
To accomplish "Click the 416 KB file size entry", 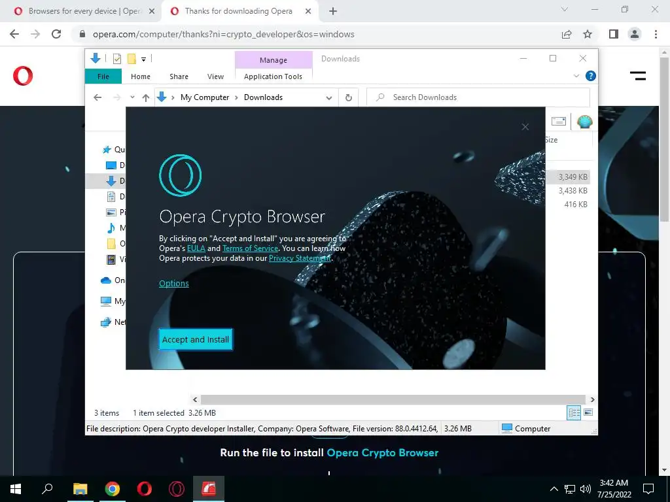I will pos(576,205).
